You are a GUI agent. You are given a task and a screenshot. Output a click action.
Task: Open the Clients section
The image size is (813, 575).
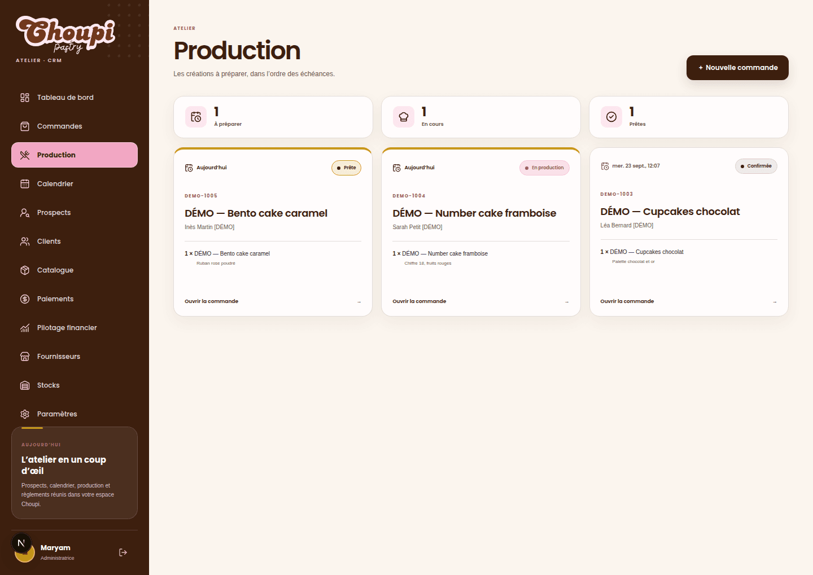pyautogui.click(x=75, y=242)
